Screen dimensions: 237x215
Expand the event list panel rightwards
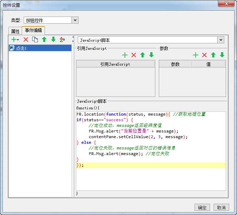pyautogui.click(x=73, y=41)
